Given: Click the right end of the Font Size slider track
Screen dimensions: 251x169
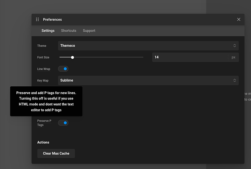Looking at the screenshot, I should [142, 57].
